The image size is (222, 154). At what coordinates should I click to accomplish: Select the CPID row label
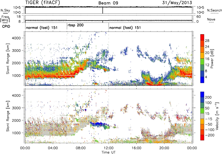click(6, 26)
